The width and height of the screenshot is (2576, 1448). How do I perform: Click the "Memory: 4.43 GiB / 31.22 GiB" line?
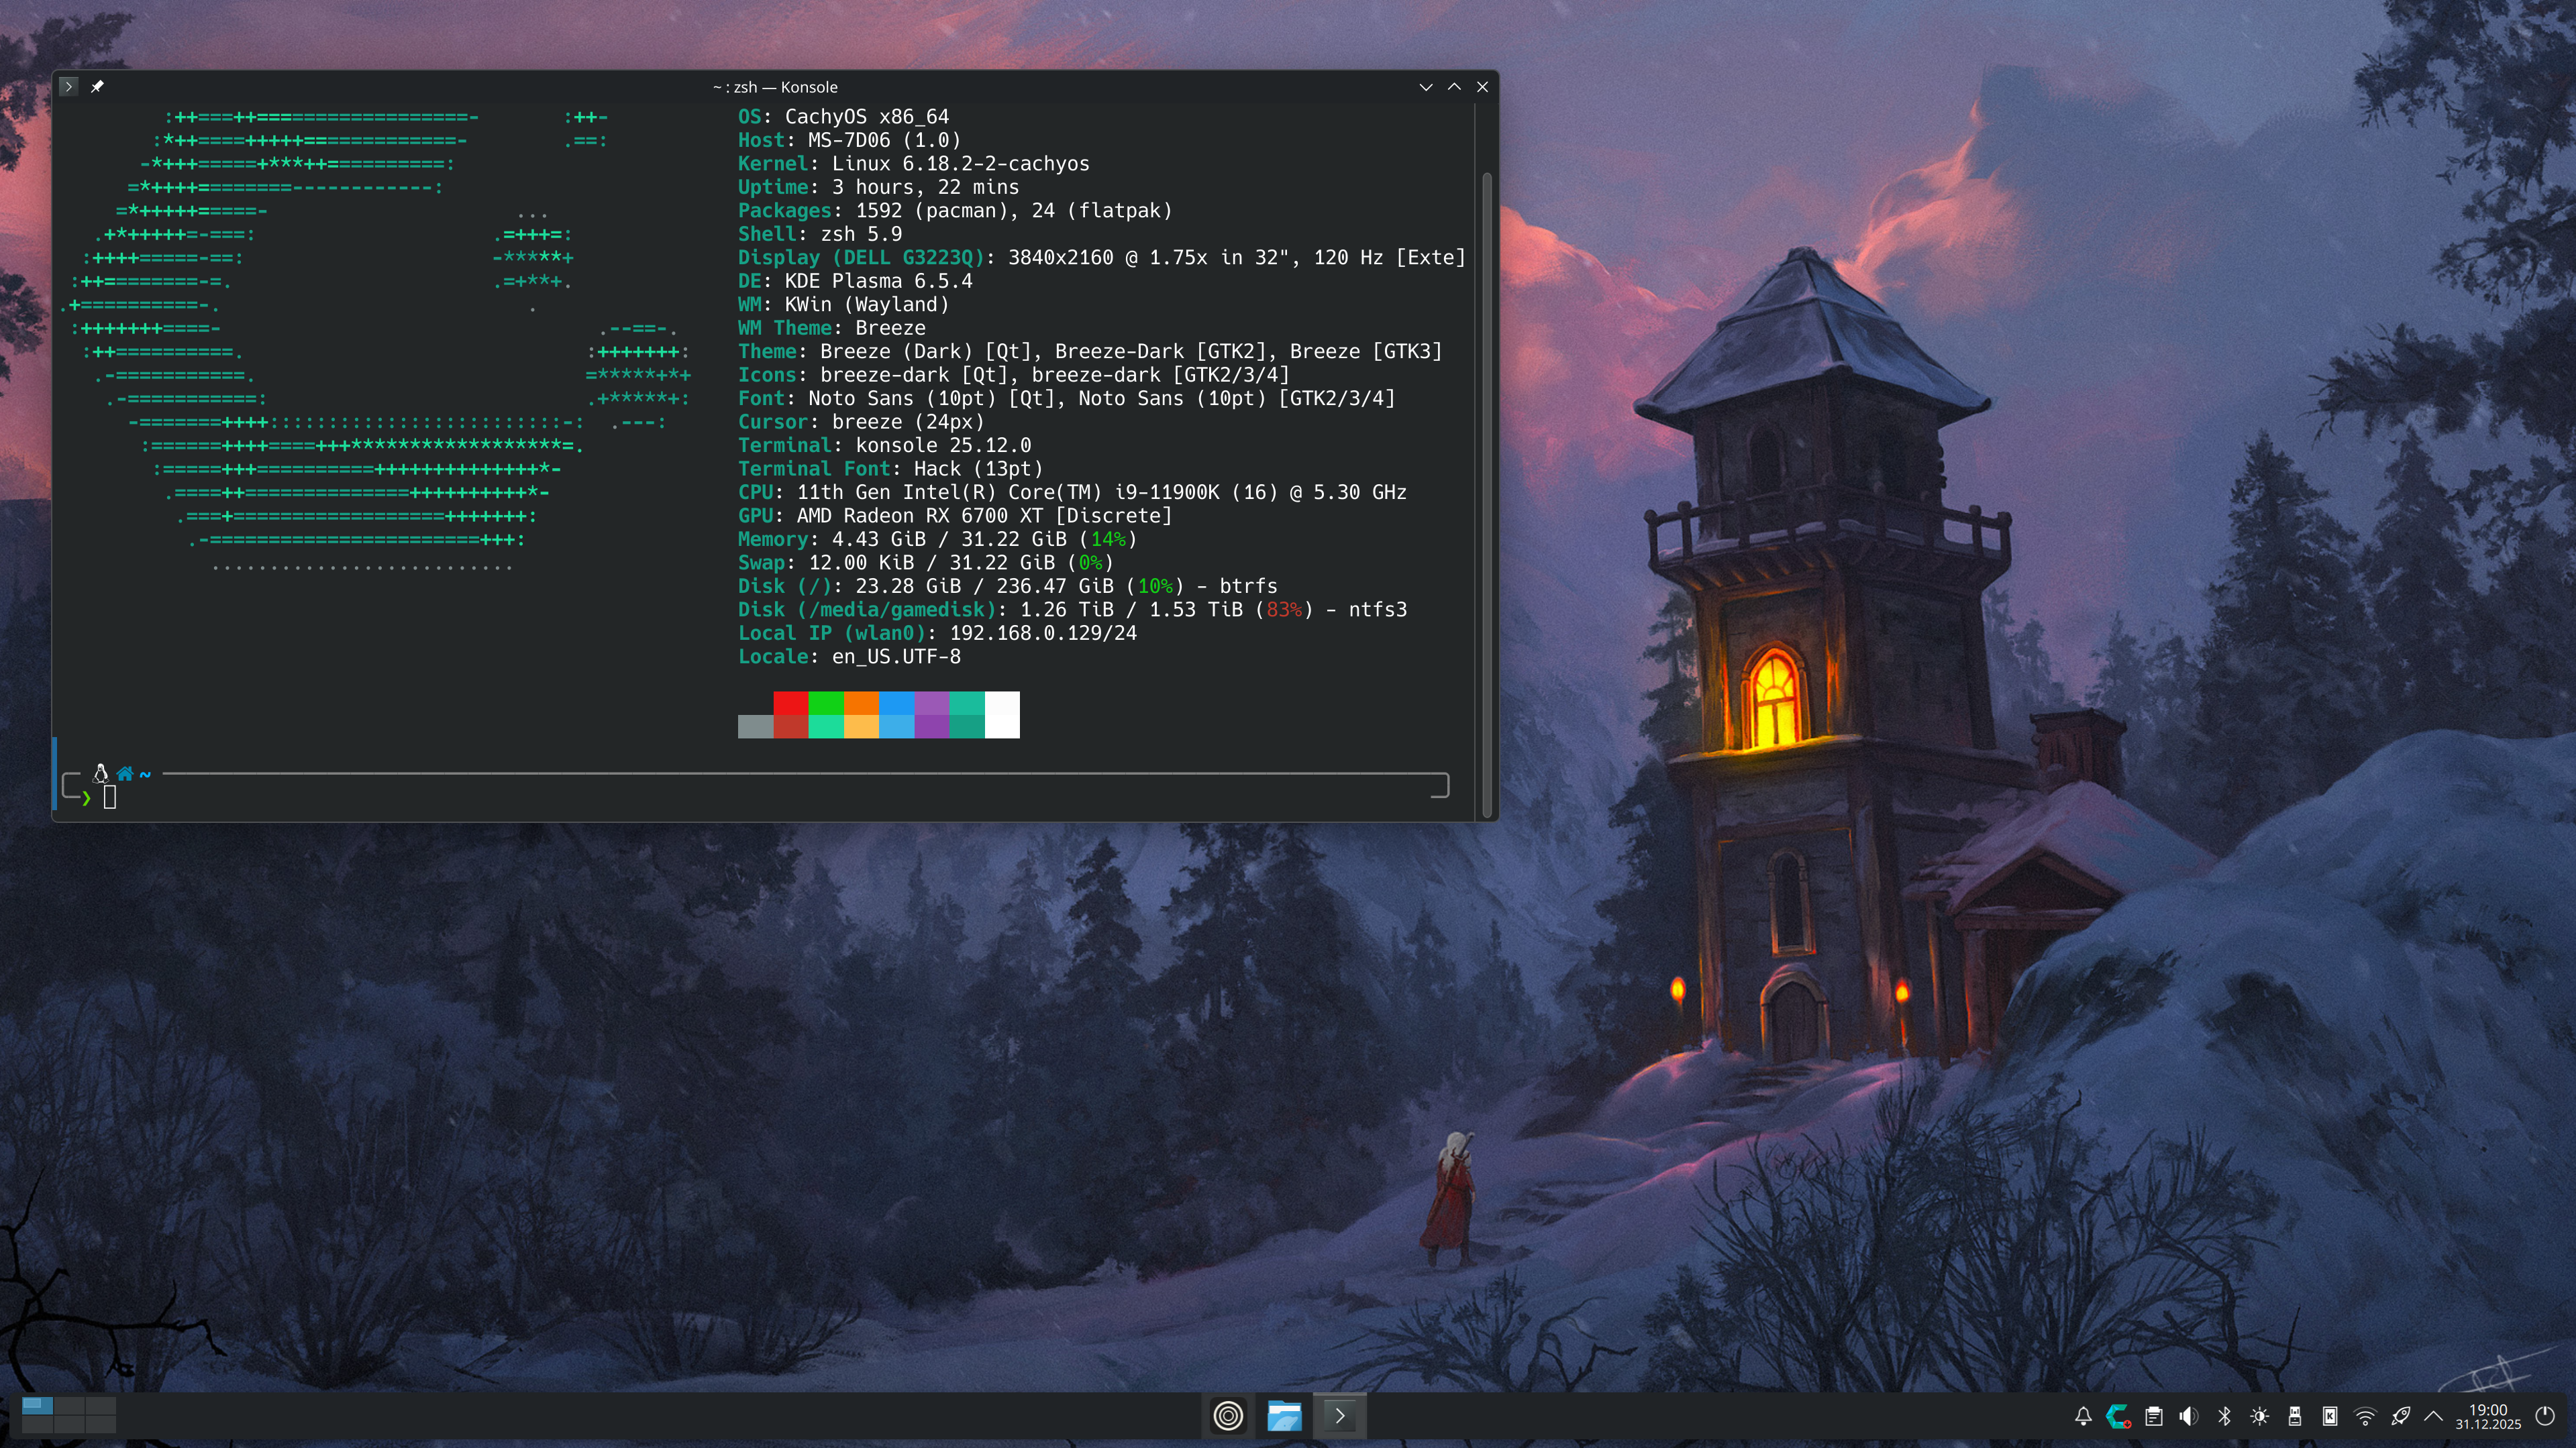coord(938,540)
